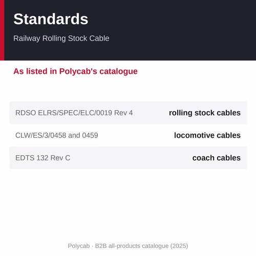Click '0459' in the CLW standard
Viewport: 256px width, 256px height.
[x=90, y=135]
